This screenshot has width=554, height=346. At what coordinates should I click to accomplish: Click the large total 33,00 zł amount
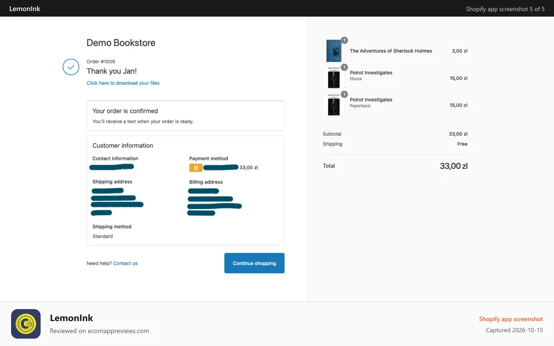click(x=454, y=166)
